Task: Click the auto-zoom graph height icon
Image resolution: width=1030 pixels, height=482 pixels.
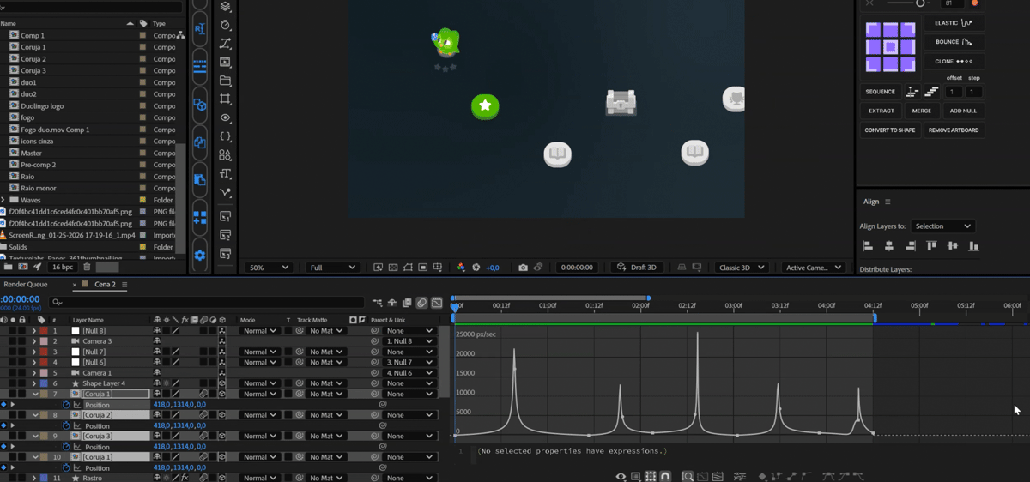Action: pos(688,477)
